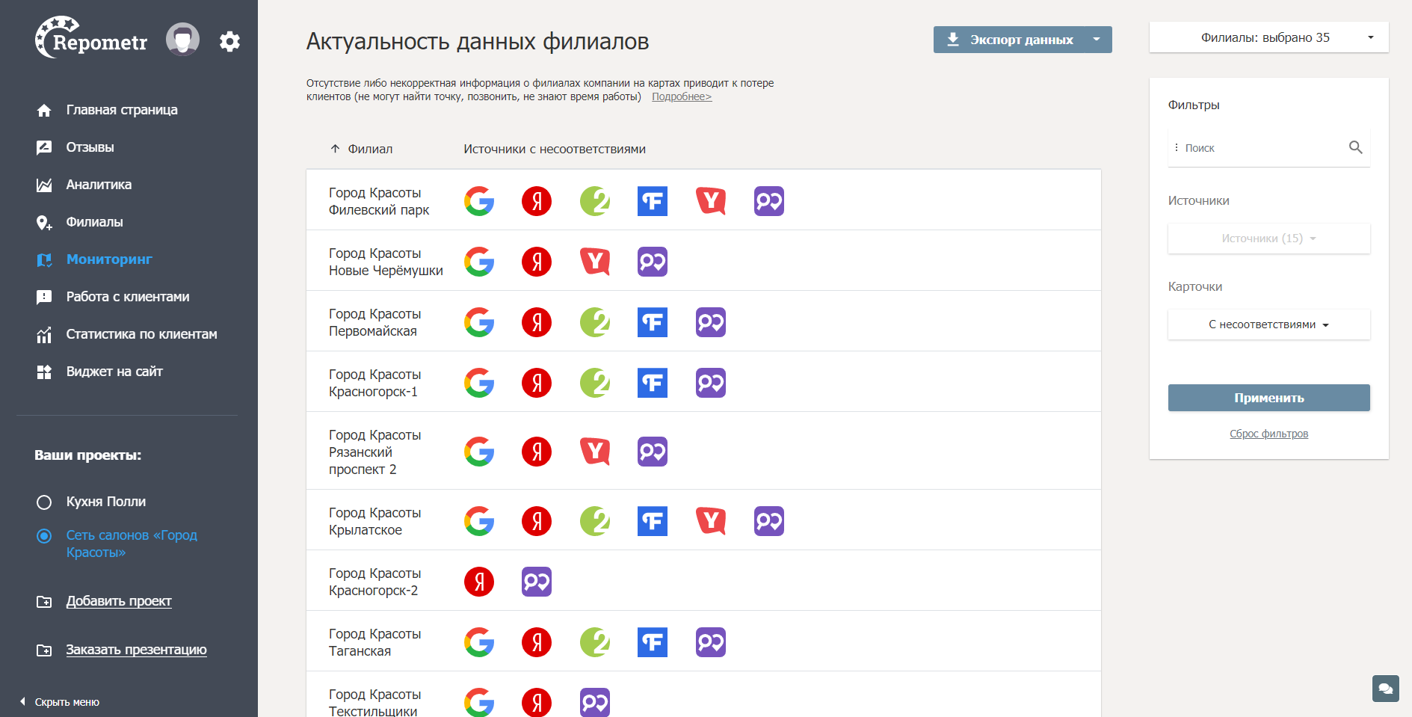Click the 2GIS icon for Филевский парк

[x=595, y=201]
